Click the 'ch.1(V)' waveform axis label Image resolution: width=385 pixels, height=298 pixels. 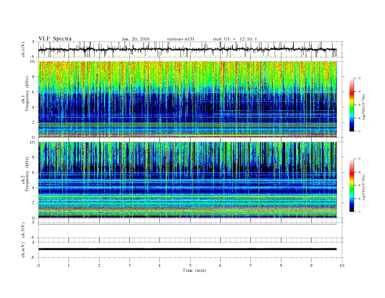pyautogui.click(x=23, y=49)
